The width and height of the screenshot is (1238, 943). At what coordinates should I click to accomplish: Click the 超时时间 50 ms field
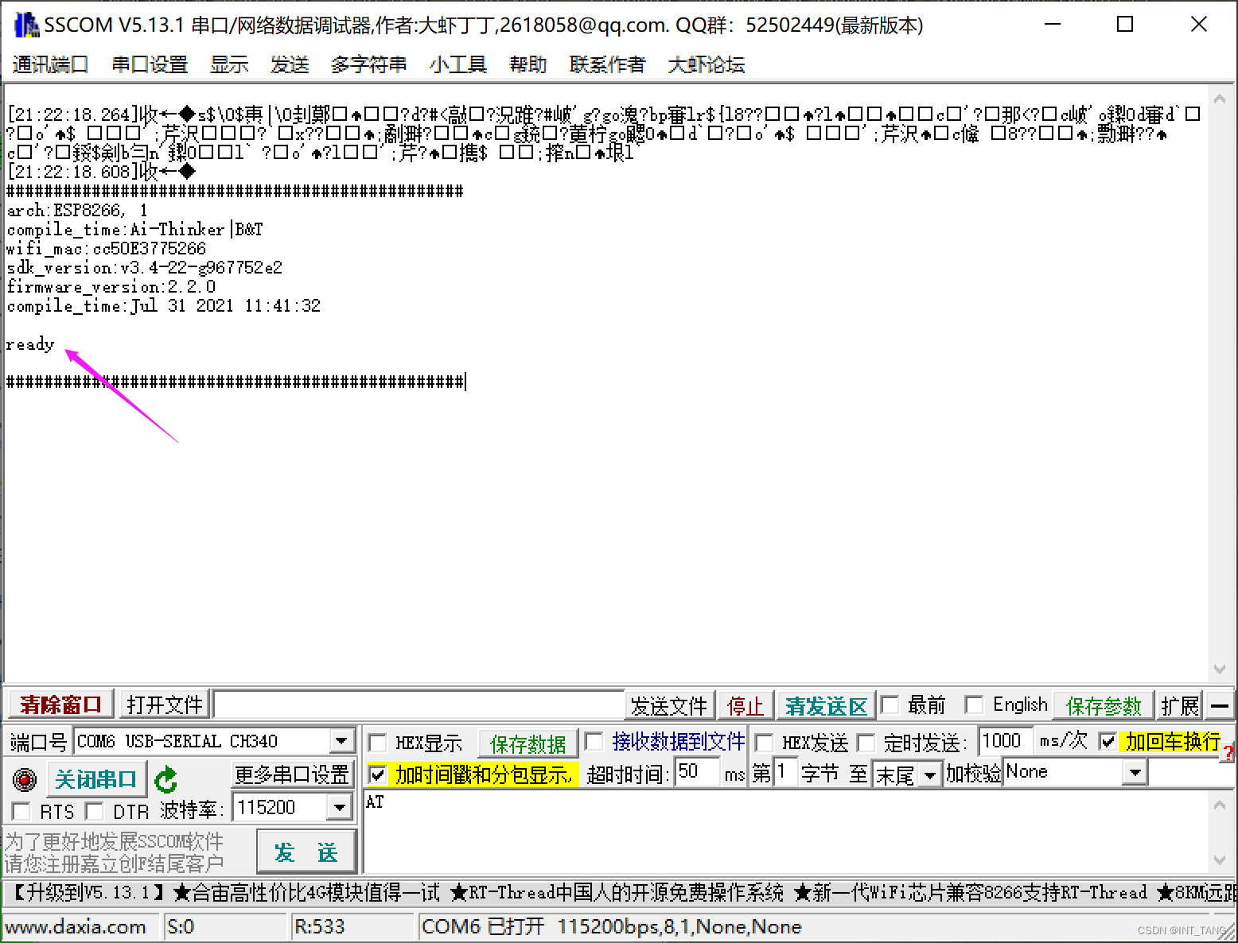[698, 771]
